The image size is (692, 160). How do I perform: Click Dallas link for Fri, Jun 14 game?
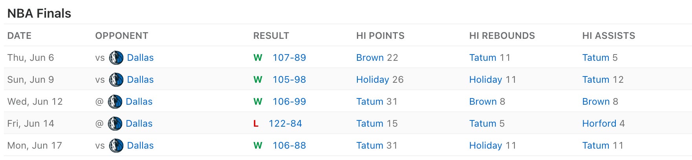point(139,124)
